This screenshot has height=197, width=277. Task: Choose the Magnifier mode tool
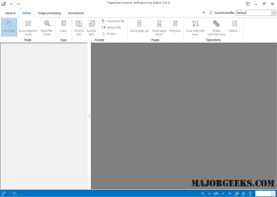tap(47, 27)
